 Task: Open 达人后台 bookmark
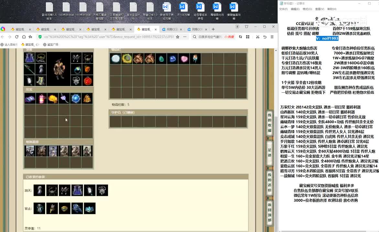[9, 44]
